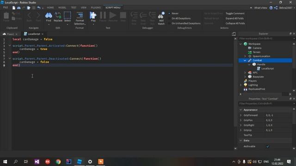
Task: Click the ToolTip property value field
Action: (x=278, y=135)
